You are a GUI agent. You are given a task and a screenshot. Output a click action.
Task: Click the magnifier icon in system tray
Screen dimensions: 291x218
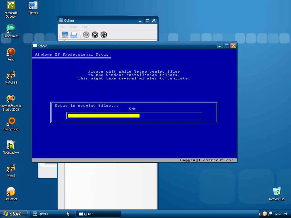[x=270, y=214]
